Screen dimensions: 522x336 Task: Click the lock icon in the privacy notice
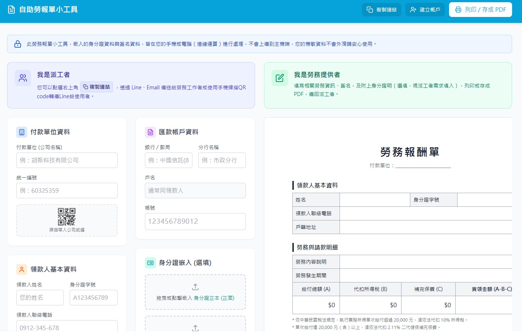tap(17, 44)
